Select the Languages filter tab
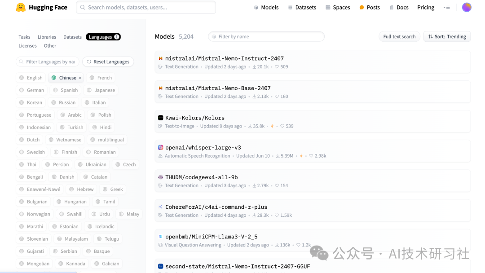The height and width of the screenshot is (273, 485). [x=103, y=37]
